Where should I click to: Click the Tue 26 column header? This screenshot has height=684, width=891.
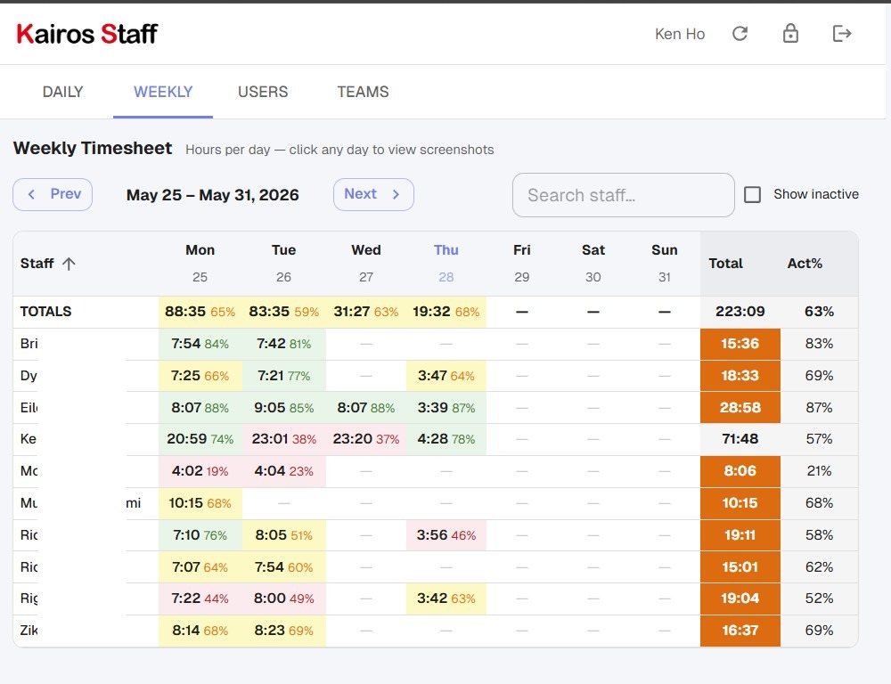pos(283,264)
